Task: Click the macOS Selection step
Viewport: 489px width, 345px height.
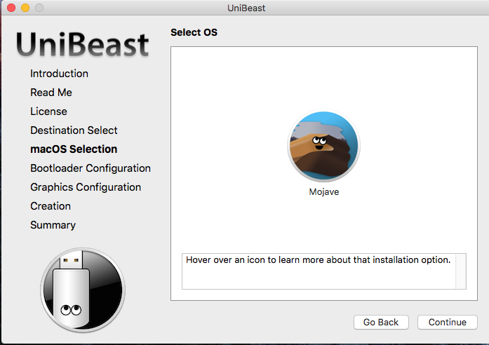Action: (74, 149)
